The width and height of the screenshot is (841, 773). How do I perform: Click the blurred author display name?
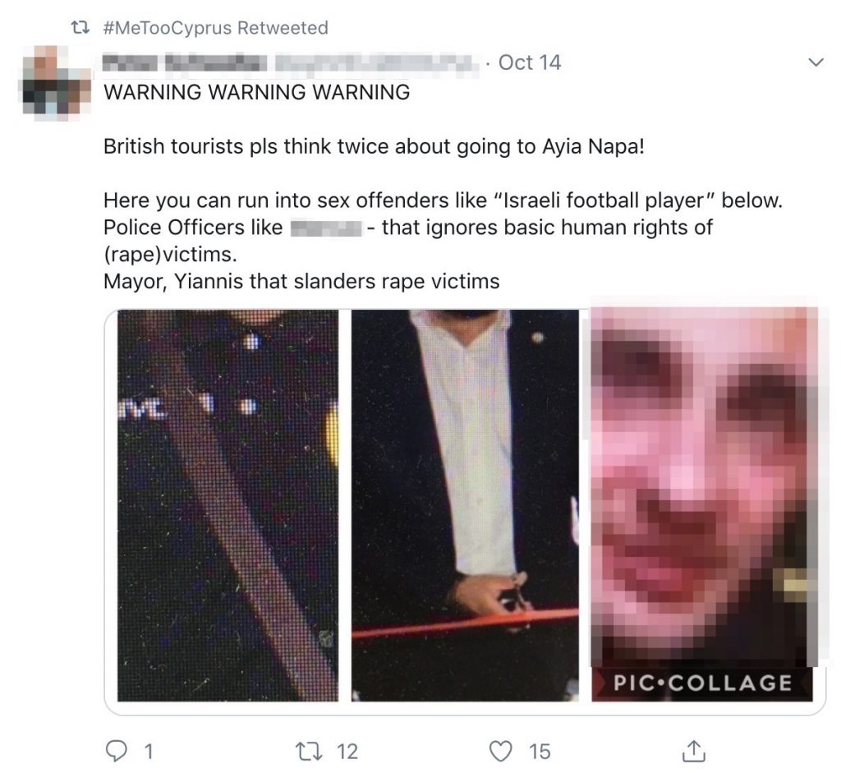coord(184,62)
